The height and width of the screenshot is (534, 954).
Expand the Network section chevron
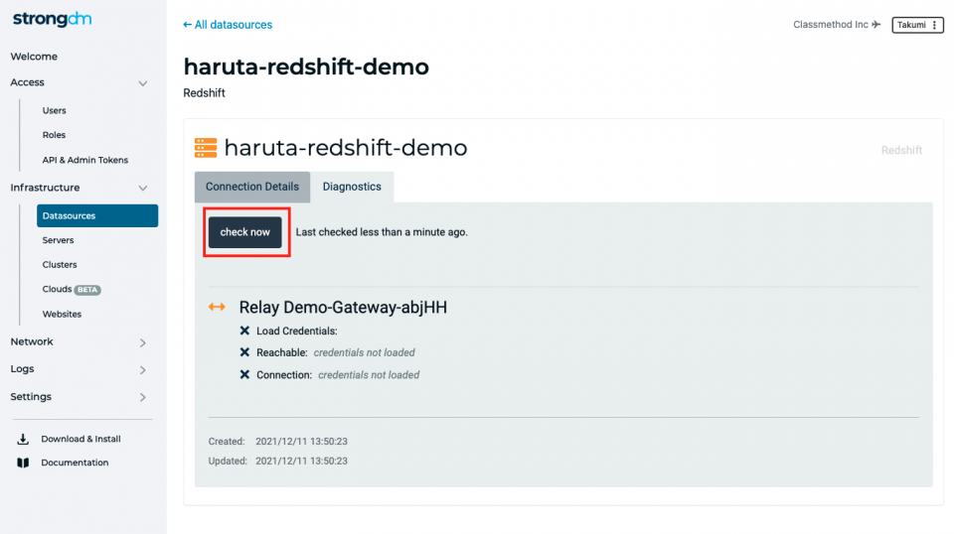(x=143, y=342)
